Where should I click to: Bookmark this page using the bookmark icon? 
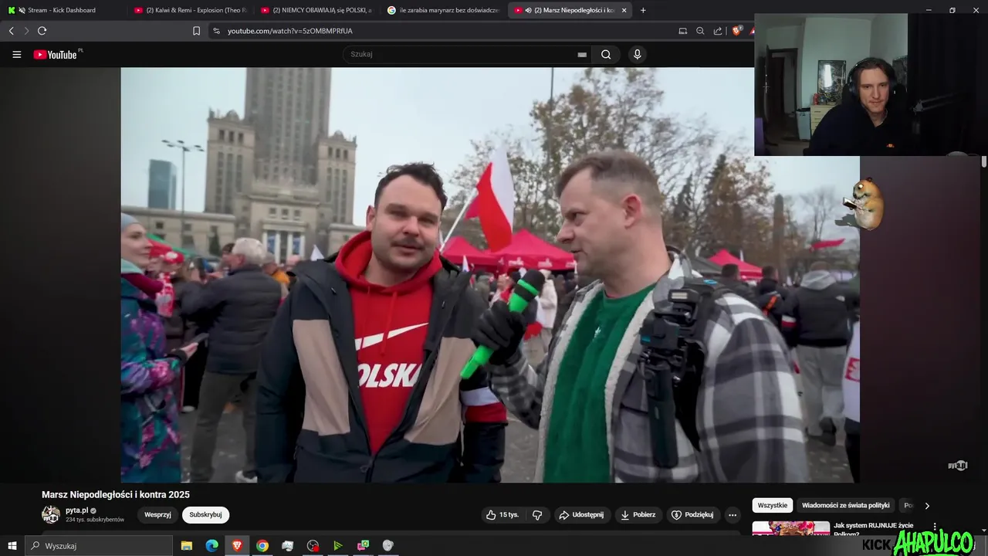(196, 31)
